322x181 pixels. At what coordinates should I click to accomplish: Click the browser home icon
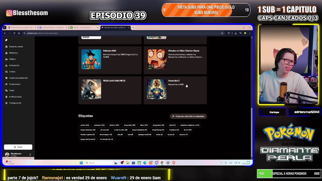click(19, 33)
